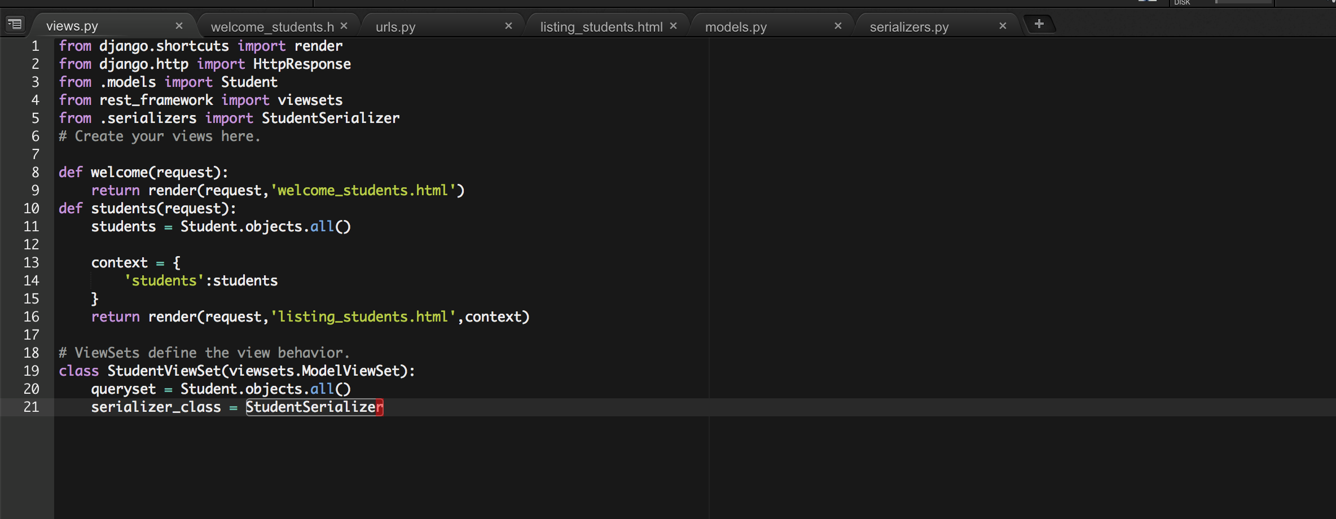Select the views.py tab
Viewport: 1336px width, 519px height.
click(x=72, y=26)
